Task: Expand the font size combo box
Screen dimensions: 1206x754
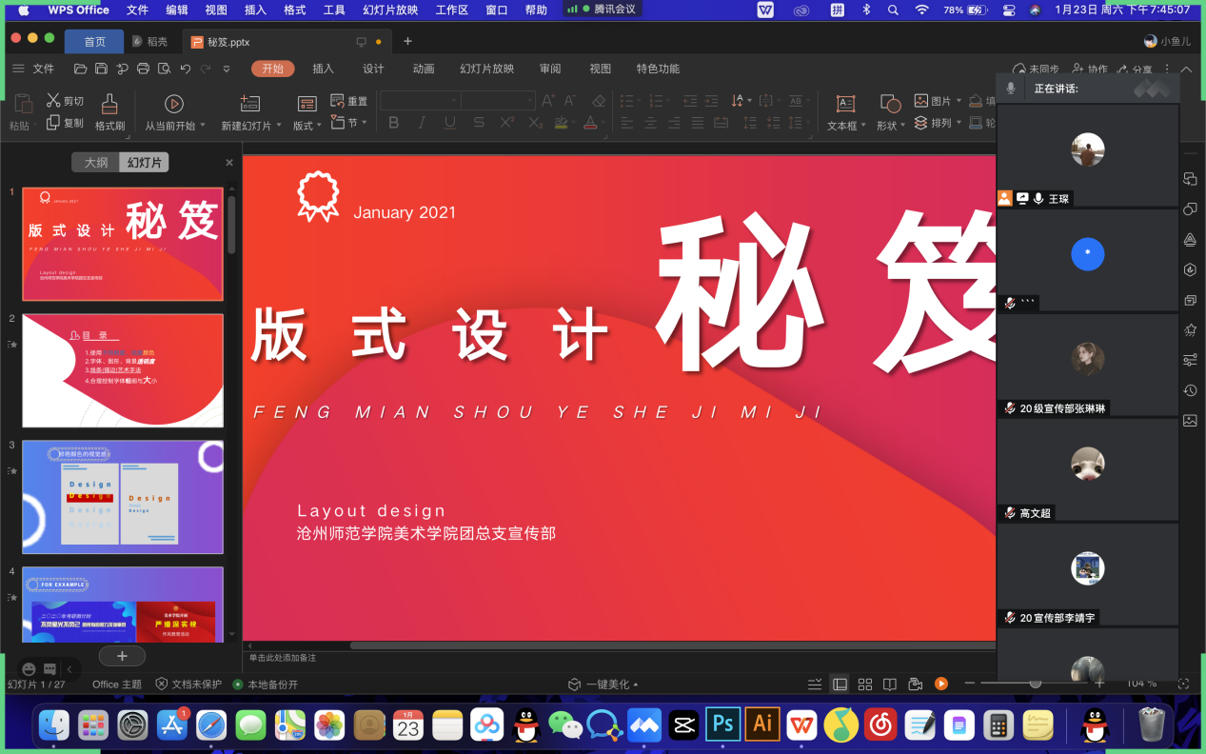Action: tap(529, 100)
